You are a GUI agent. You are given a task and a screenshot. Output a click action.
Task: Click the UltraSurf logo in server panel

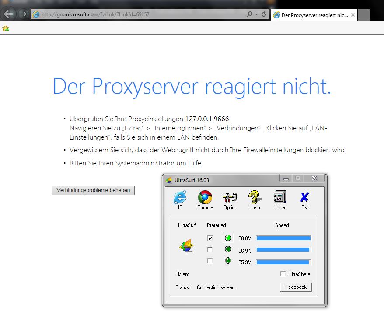[x=187, y=246]
